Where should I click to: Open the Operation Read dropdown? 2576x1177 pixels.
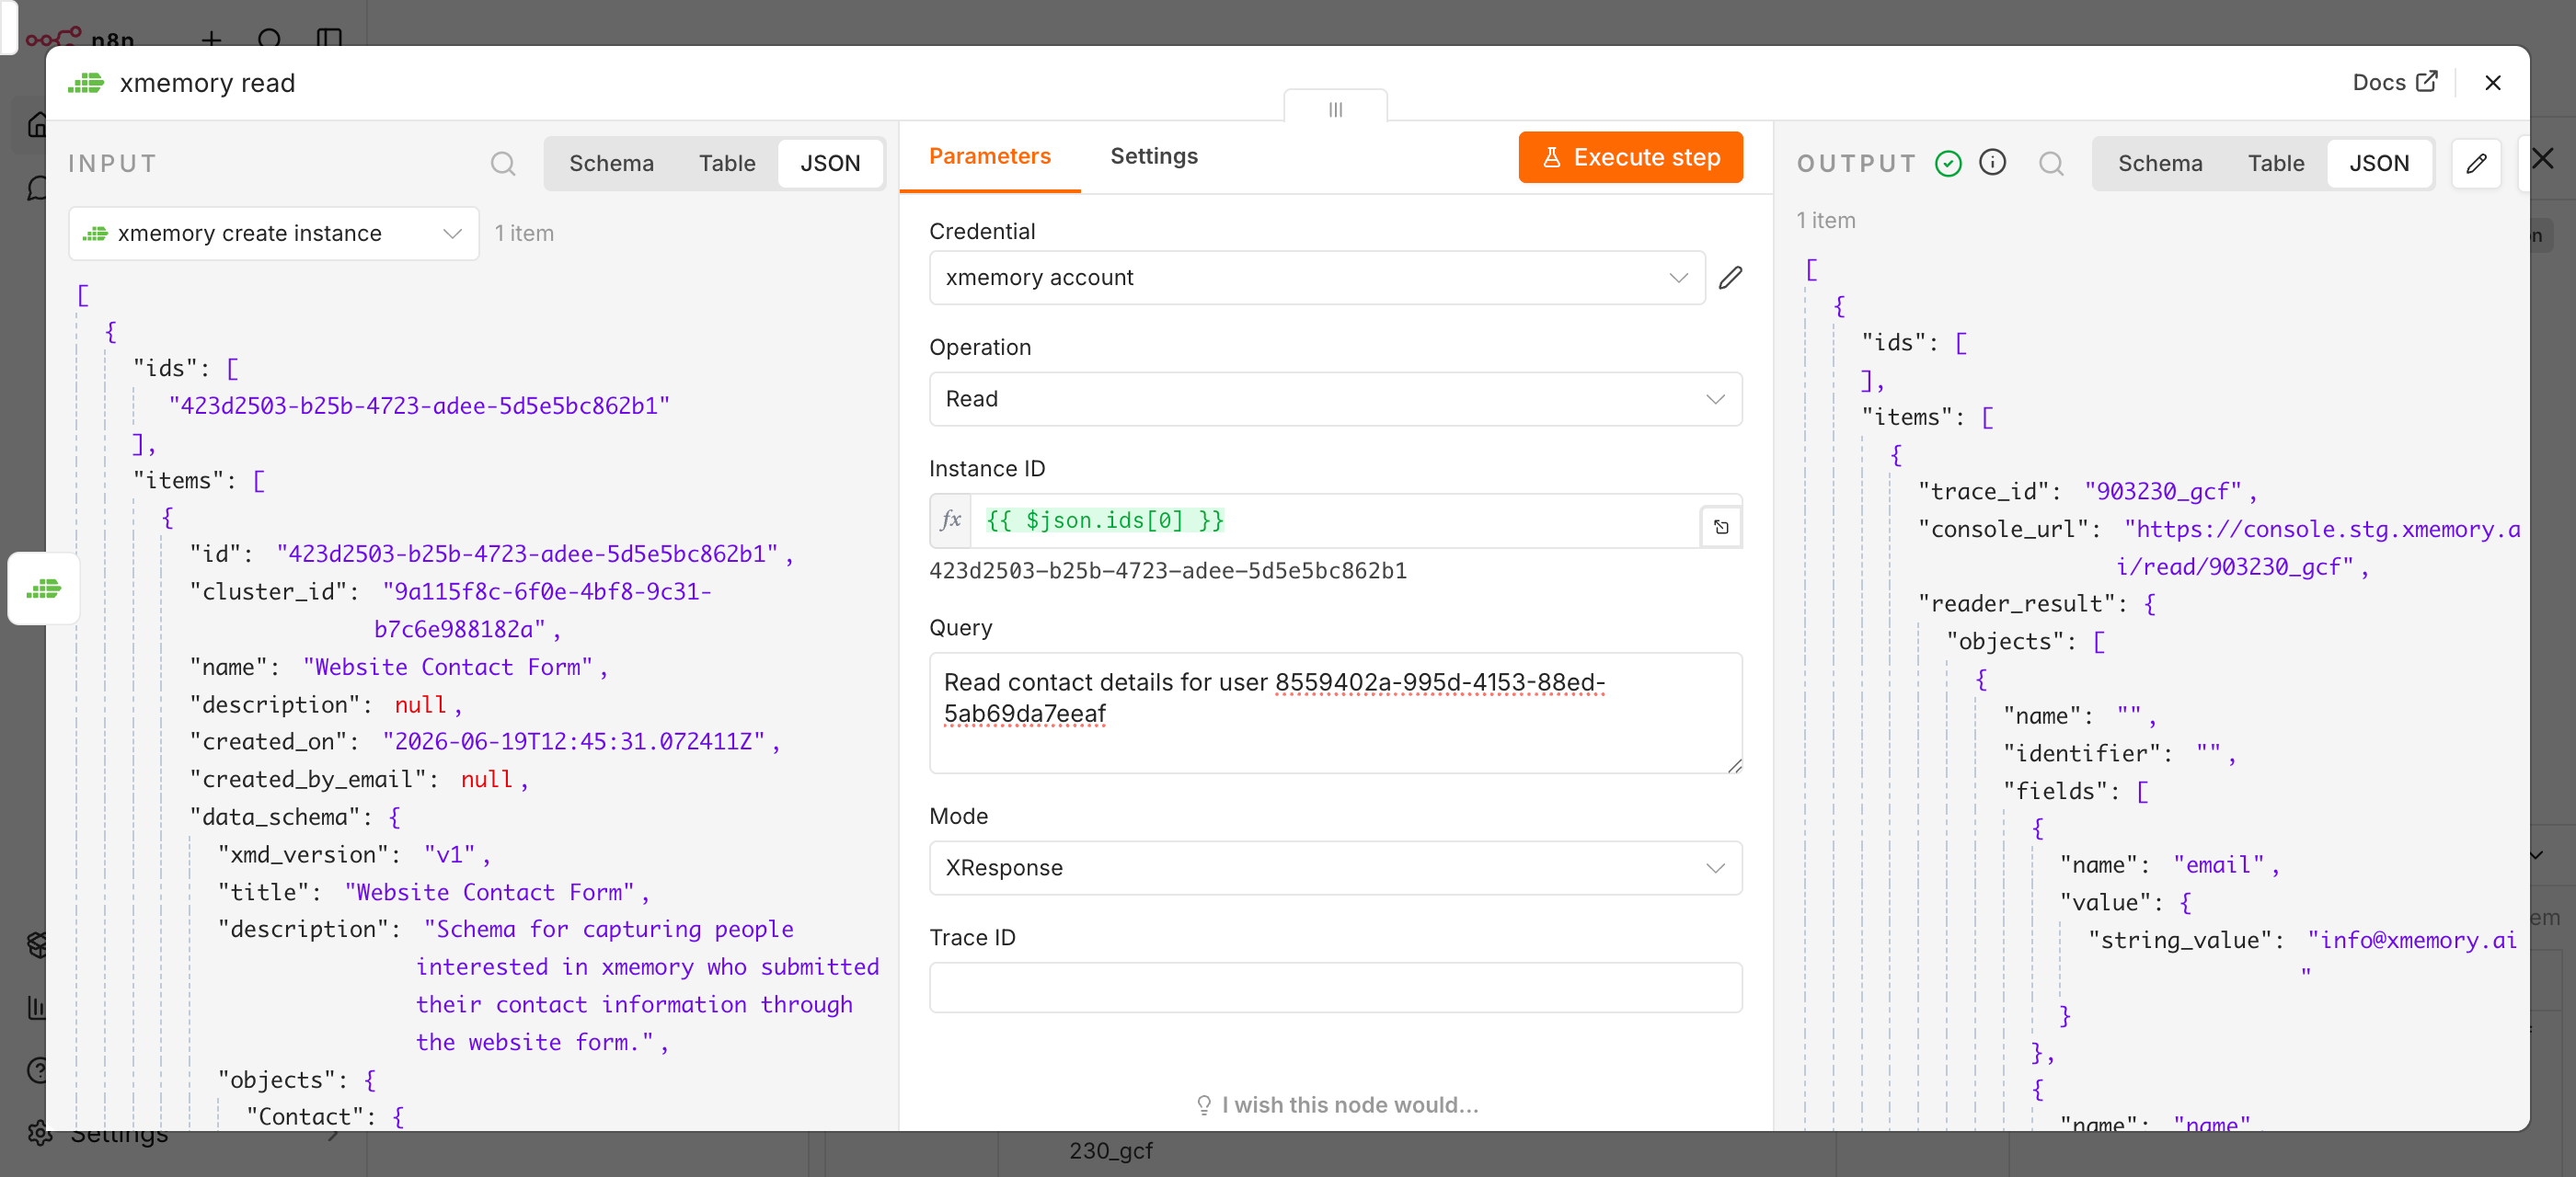pyautogui.click(x=1334, y=400)
